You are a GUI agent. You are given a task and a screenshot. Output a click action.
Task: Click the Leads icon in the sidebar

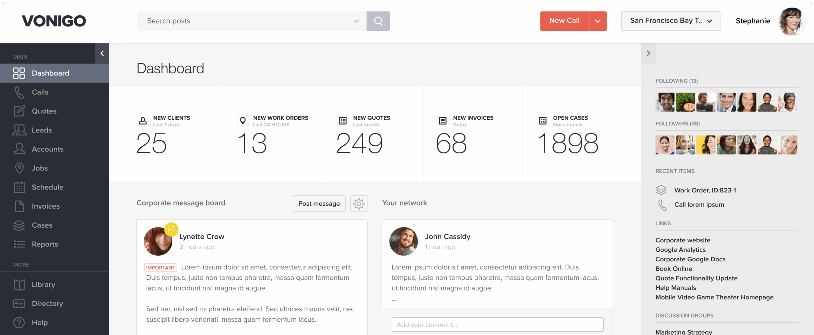tap(19, 130)
